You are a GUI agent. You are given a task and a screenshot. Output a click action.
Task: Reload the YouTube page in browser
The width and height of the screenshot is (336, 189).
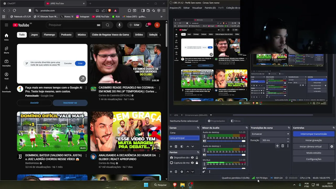point(14,10)
